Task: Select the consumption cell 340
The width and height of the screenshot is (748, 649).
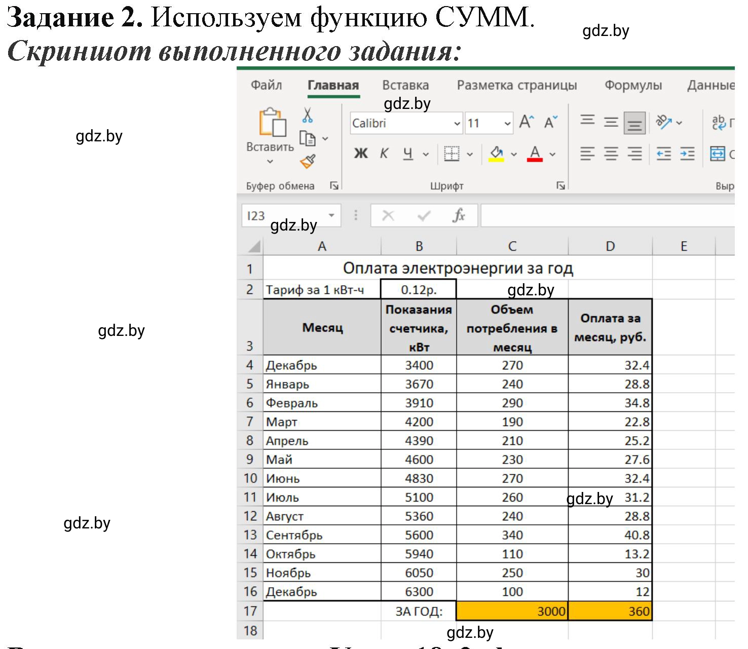Action: click(x=512, y=535)
